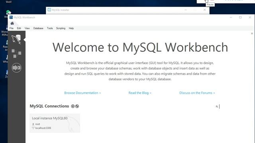Click the root user label on connection tile
Viewport: 255px width, 143px height.
37,124
